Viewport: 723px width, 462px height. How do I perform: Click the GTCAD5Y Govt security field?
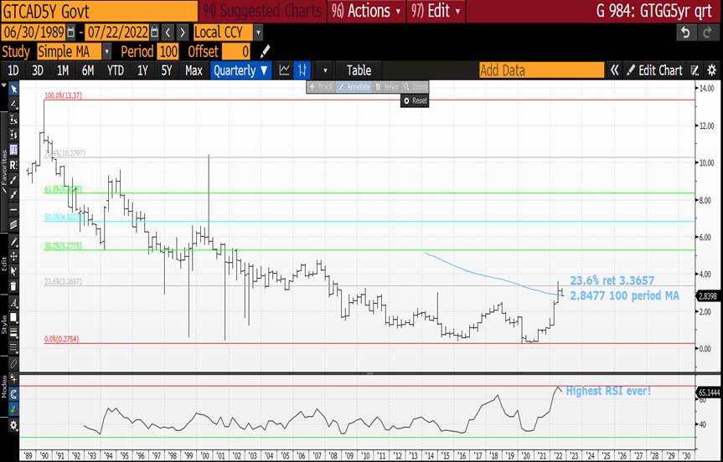pos(99,11)
